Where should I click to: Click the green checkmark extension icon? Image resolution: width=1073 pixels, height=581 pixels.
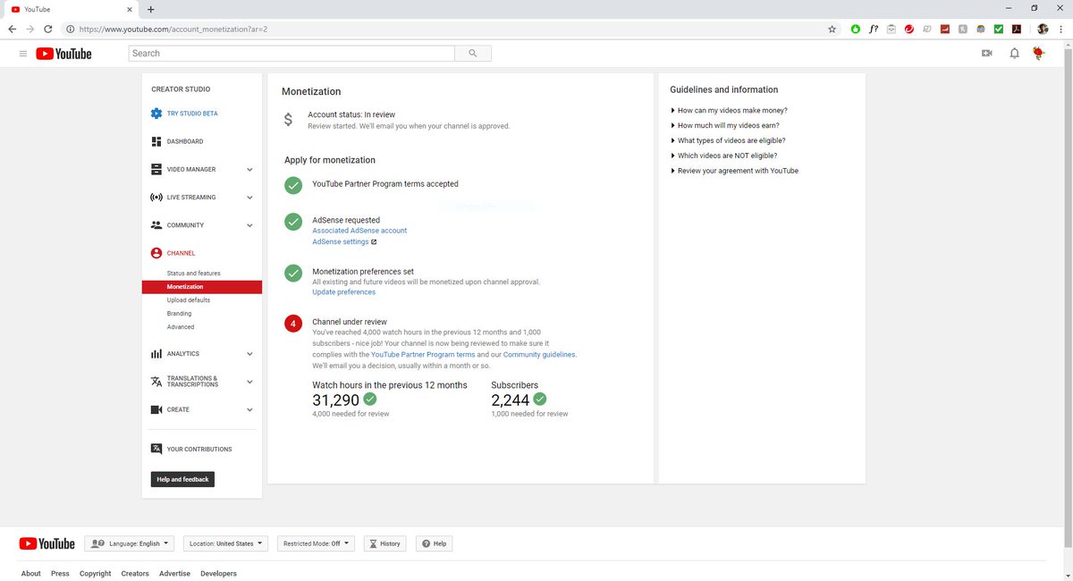999,29
